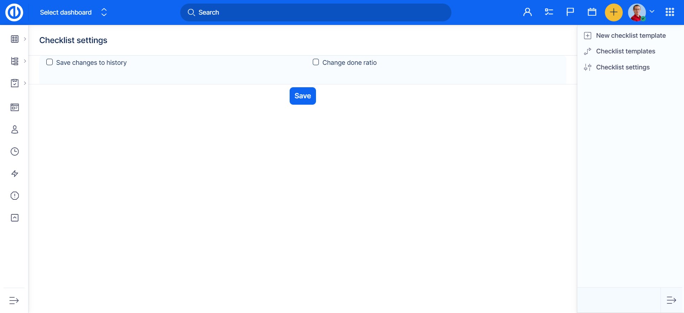Click the blue Save button
Image resolution: width=684 pixels, height=313 pixels.
pyautogui.click(x=302, y=96)
